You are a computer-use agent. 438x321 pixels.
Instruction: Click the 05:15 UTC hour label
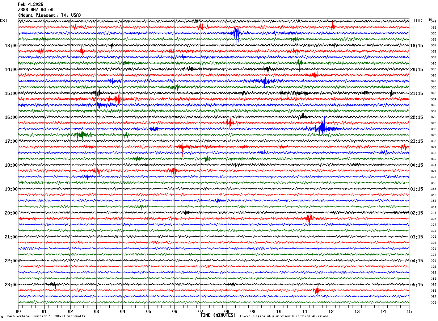(417, 285)
